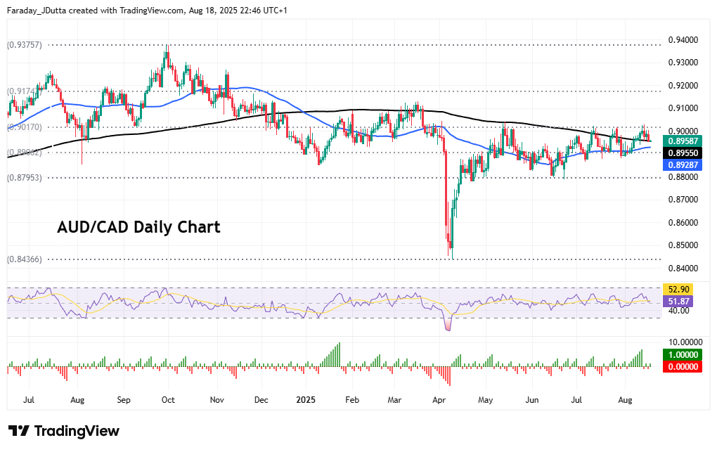Image resolution: width=717 pixels, height=452 pixels.
Task: Click the blue 0.89287 moving average tag
Action: [683, 164]
